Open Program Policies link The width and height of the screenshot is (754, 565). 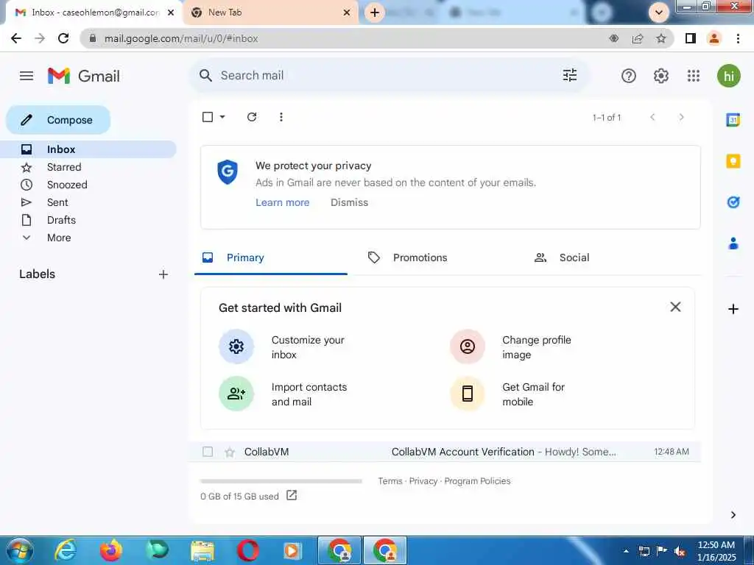click(x=477, y=481)
